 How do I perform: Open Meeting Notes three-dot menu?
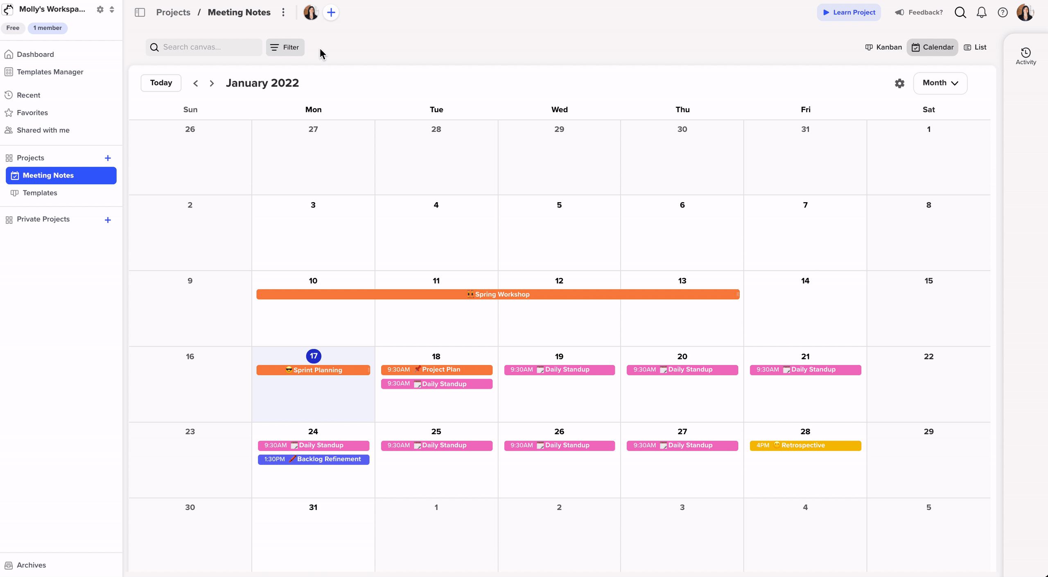coord(283,12)
